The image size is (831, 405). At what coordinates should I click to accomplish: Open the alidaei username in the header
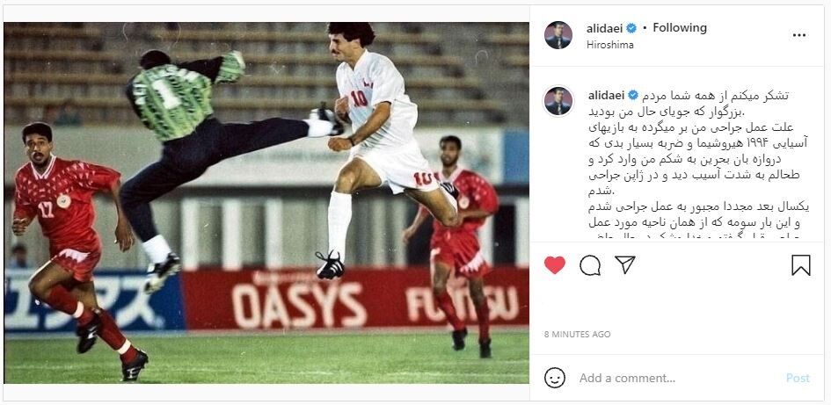point(604,29)
